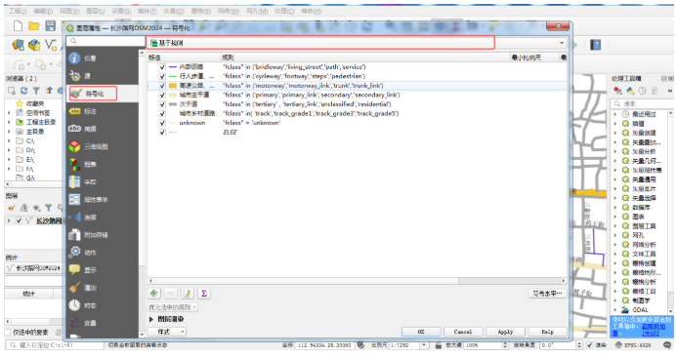Click the gray tertiary rule symbol swatch

click(173, 104)
